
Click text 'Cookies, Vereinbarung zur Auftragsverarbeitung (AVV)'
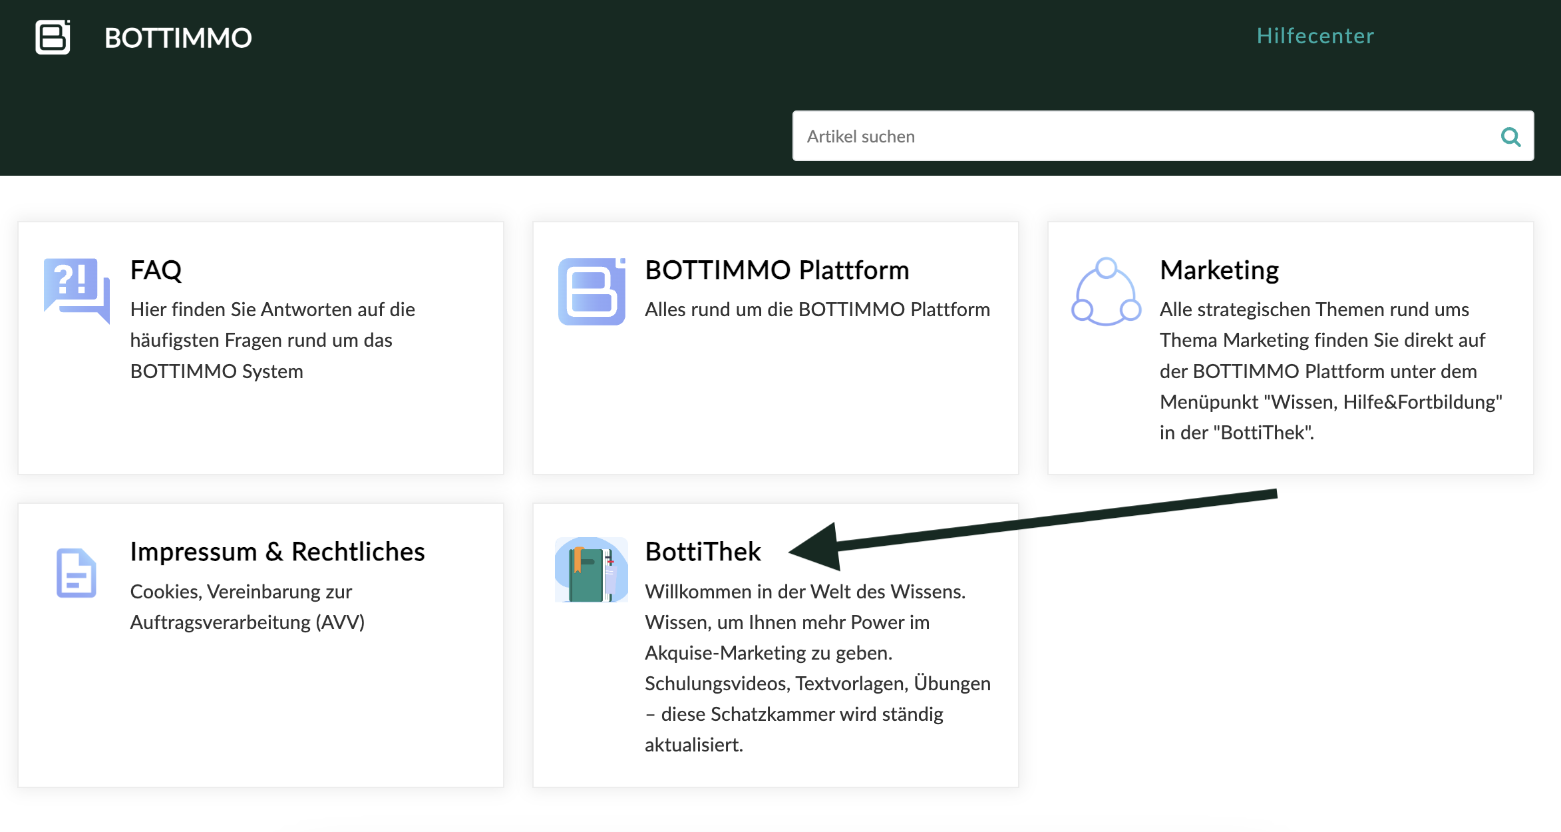[248, 606]
